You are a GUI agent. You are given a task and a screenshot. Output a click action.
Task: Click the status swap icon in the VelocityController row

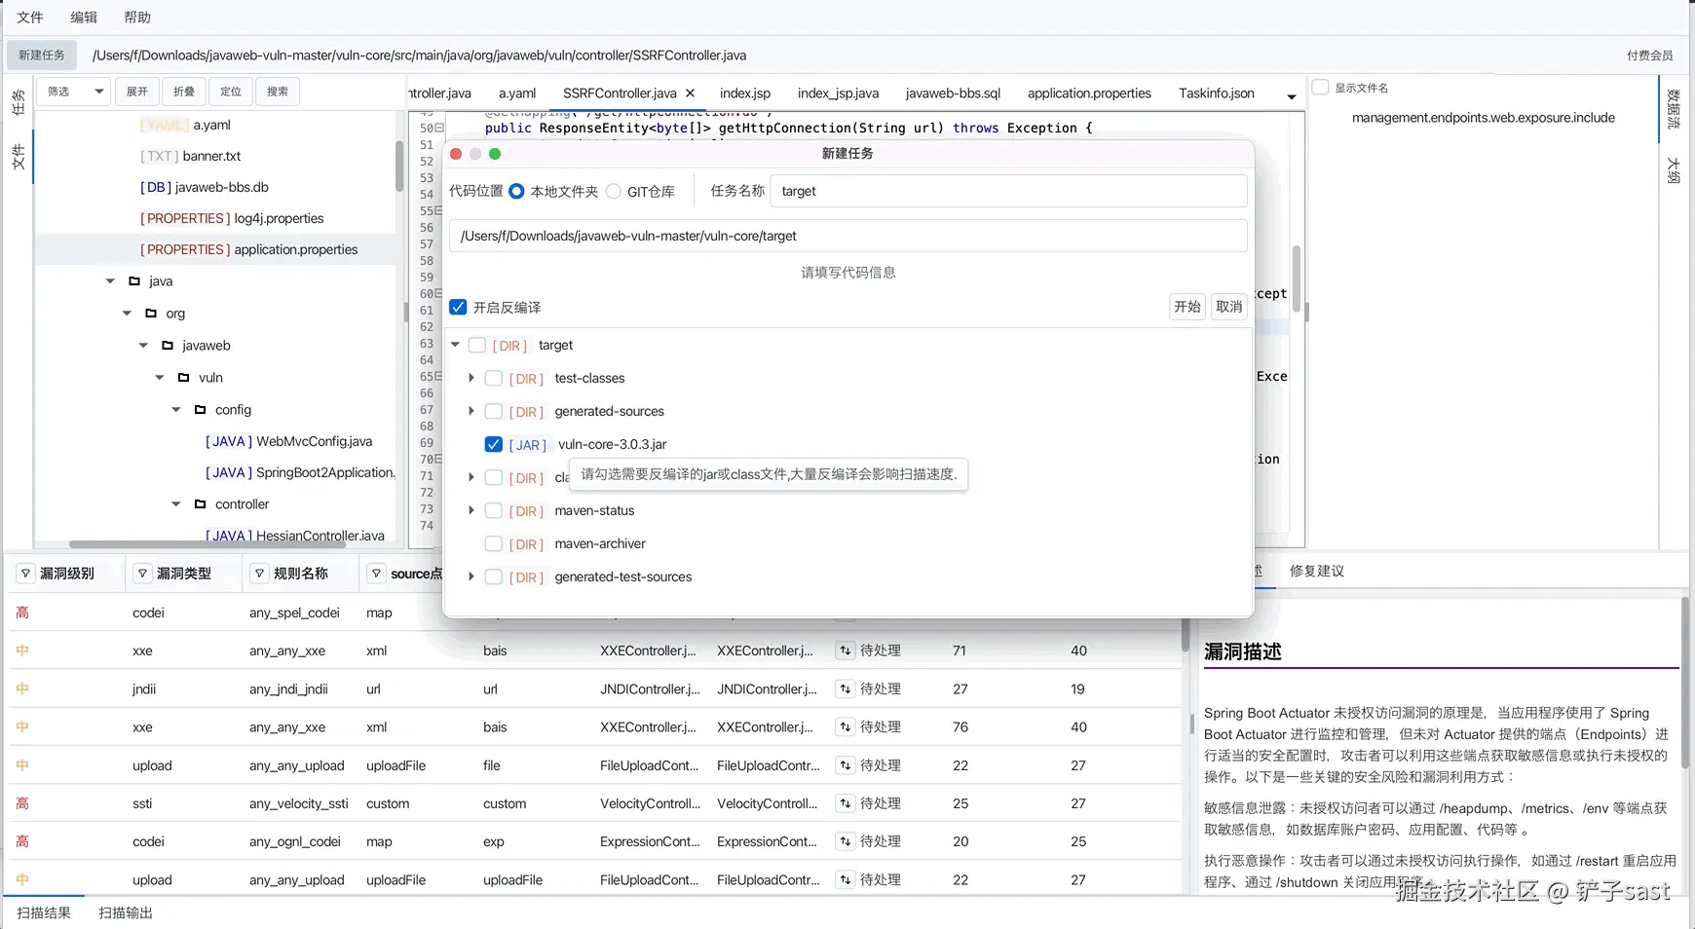tap(845, 803)
